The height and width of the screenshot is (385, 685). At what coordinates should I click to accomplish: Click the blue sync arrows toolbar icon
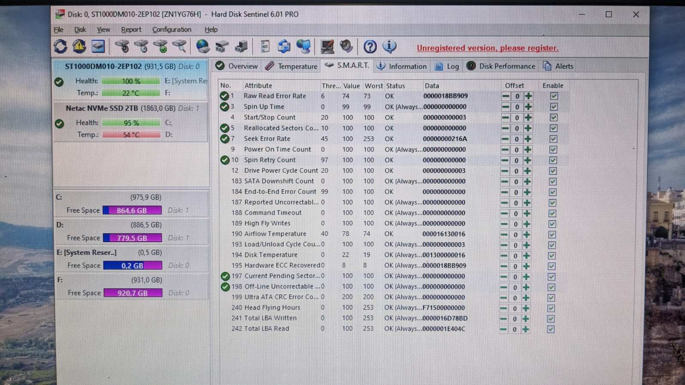coord(284,46)
